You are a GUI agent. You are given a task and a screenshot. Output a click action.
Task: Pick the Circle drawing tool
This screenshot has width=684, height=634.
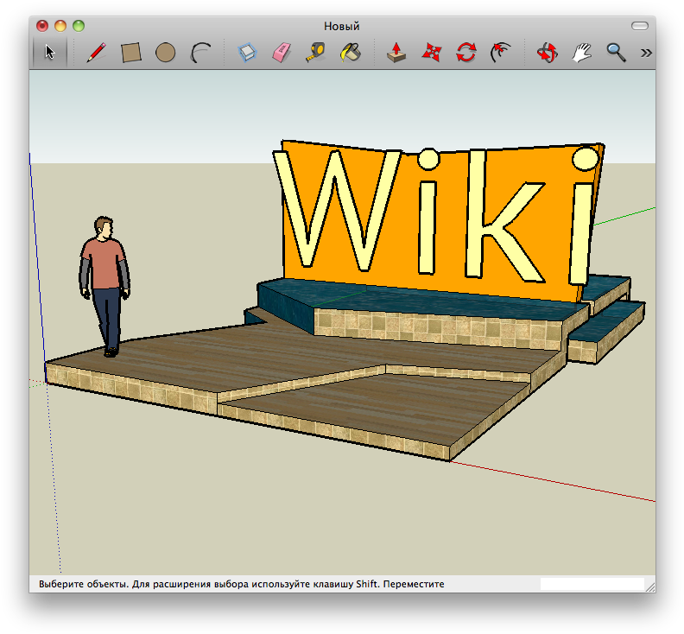click(165, 53)
